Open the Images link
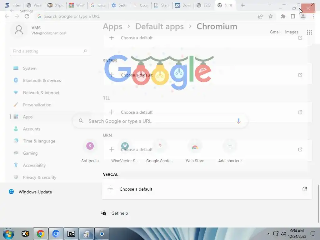The height and width of the screenshot is (240, 320). coord(292,32)
